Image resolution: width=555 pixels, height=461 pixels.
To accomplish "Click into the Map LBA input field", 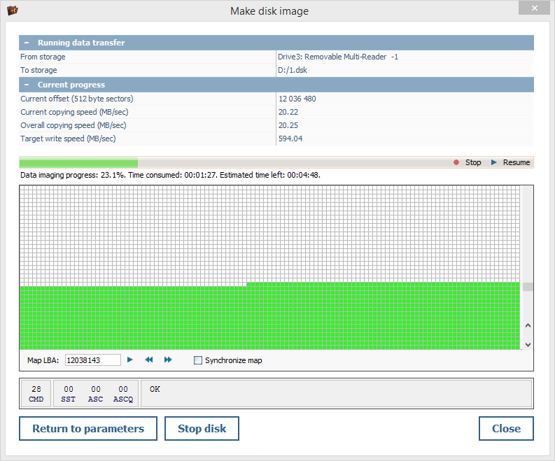I will click(92, 360).
